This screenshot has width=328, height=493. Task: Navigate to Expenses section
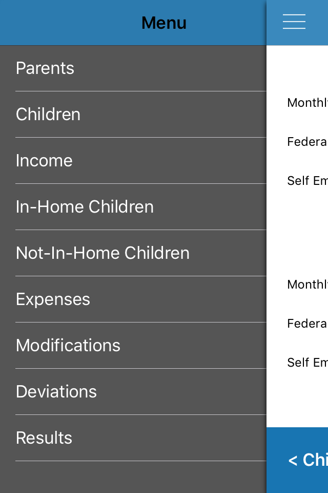coord(133,299)
